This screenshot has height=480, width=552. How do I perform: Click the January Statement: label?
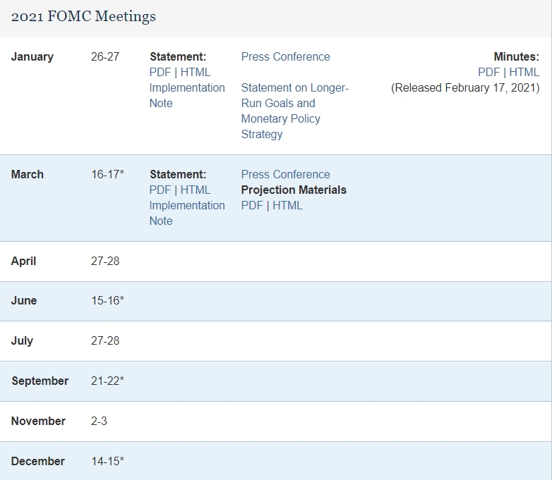[178, 56]
